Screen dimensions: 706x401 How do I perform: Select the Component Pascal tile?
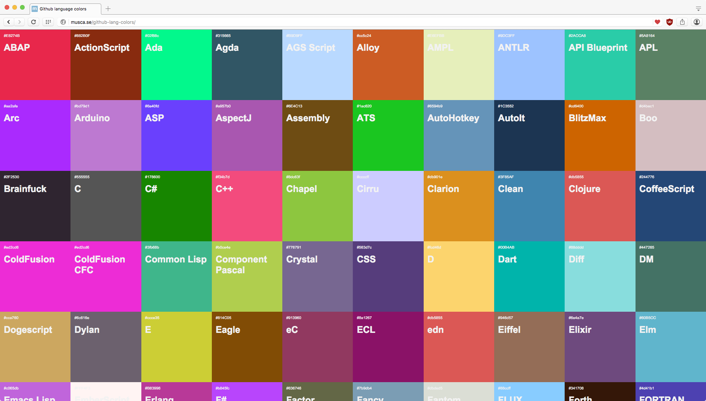(x=247, y=276)
